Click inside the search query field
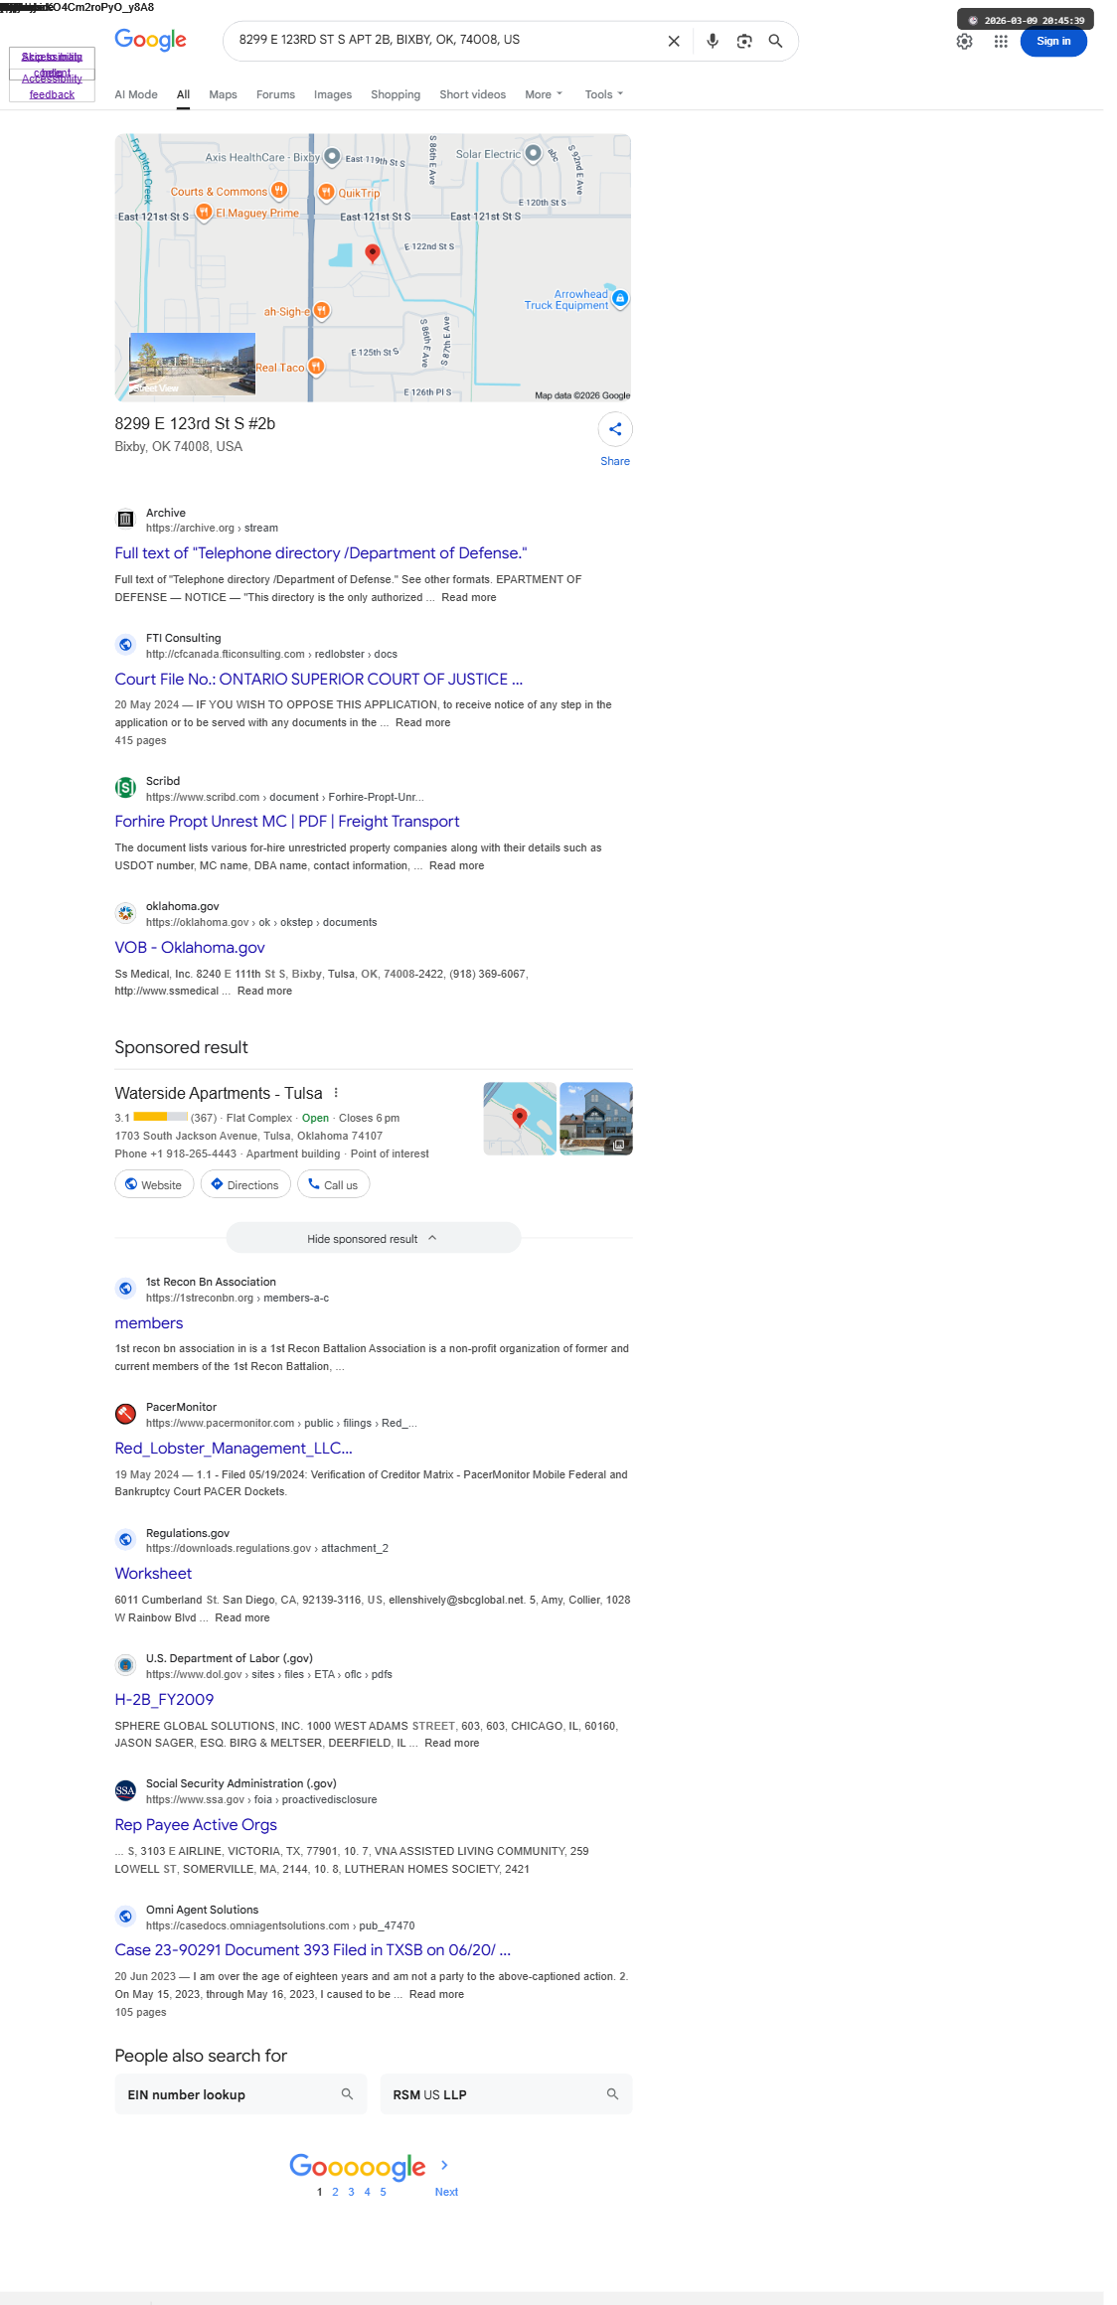Screen dimensions: 1117x2305 pos(443,41)
